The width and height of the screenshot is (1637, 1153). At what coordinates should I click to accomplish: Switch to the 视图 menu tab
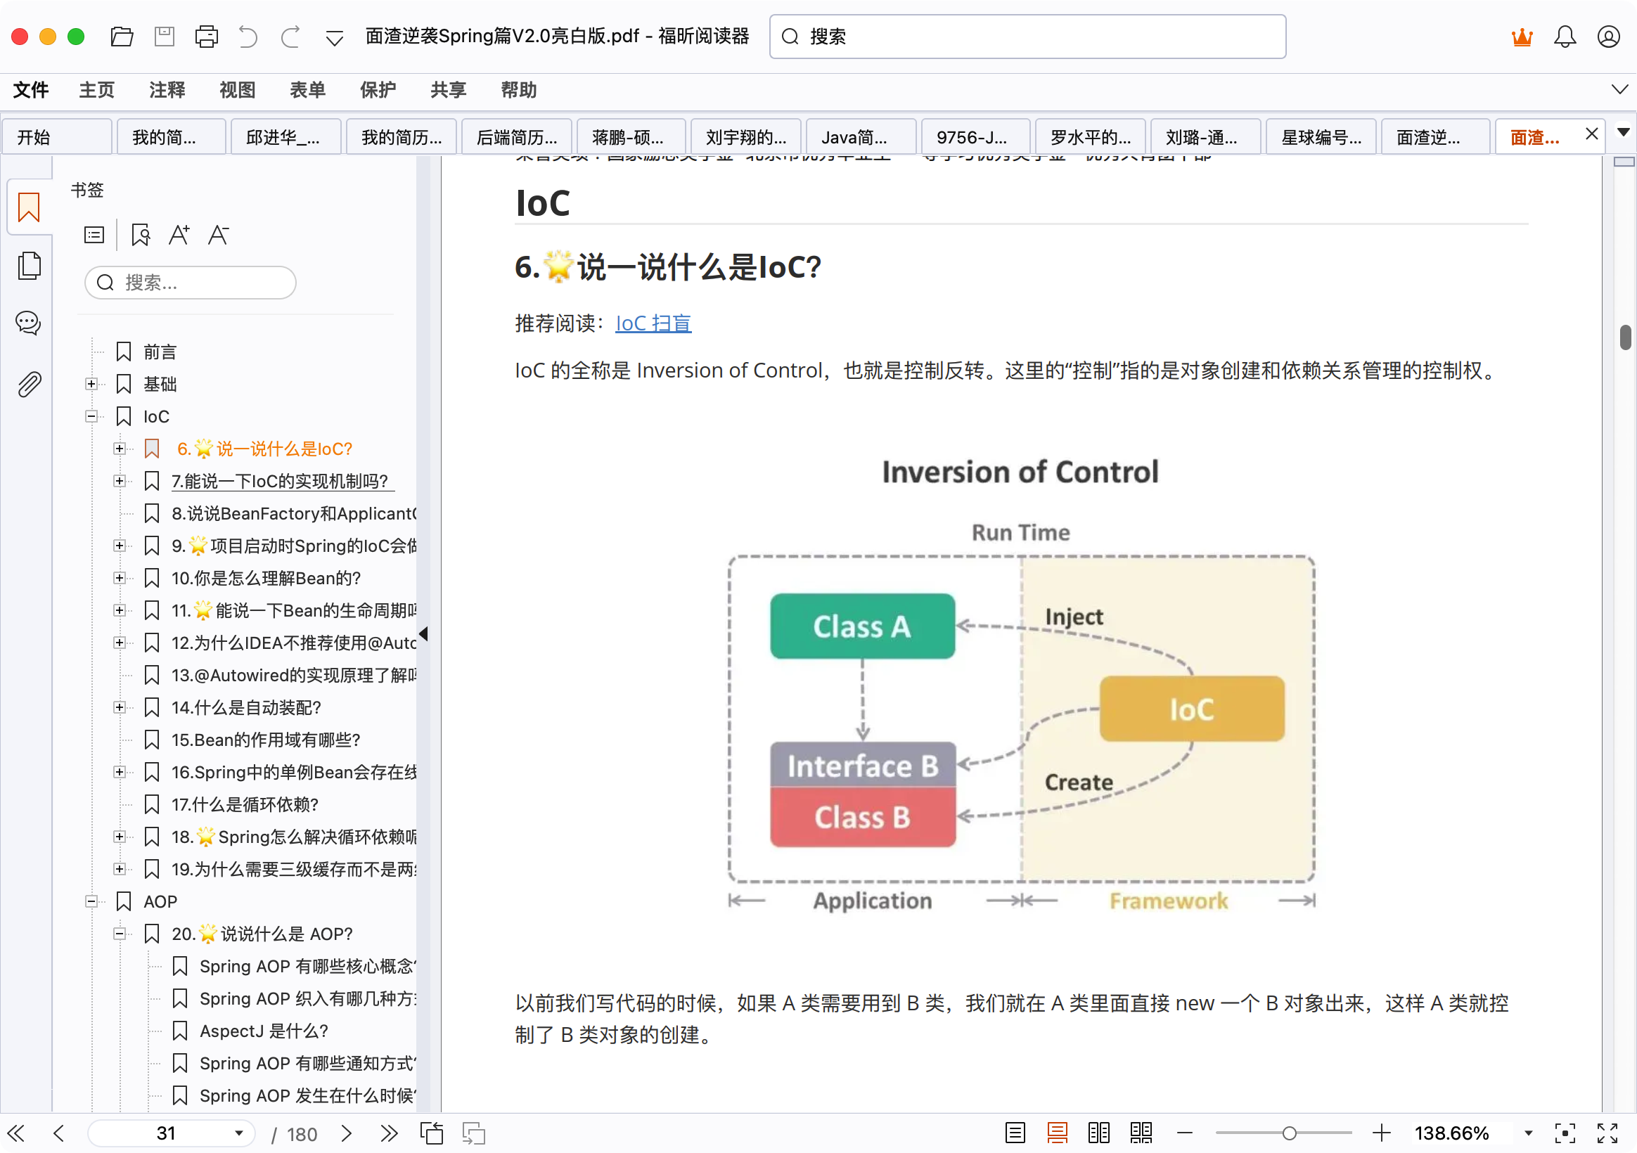click(x=238, y=90)
